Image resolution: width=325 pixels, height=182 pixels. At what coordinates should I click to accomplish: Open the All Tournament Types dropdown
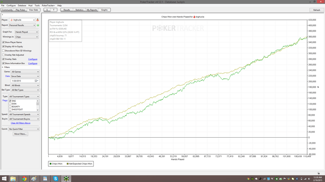click(x=24, y=96)
